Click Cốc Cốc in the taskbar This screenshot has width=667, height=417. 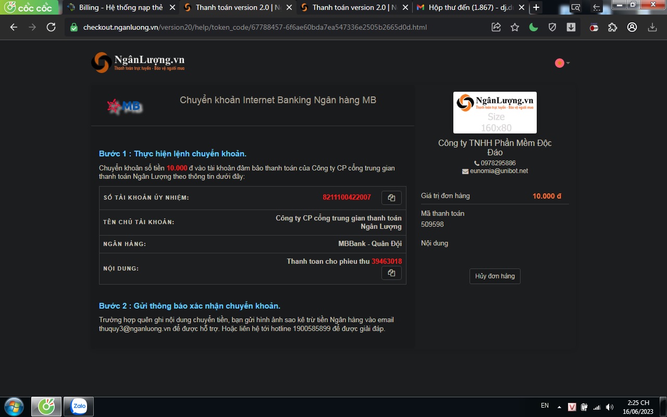(46, 406)
